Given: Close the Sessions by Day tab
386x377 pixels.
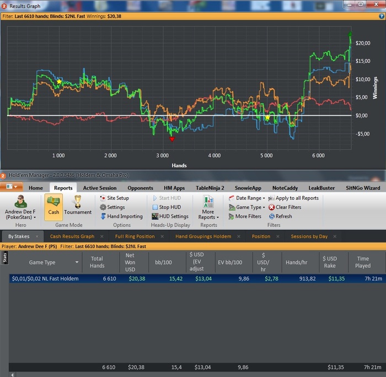Looking at the screenshot, I should 335,236.
